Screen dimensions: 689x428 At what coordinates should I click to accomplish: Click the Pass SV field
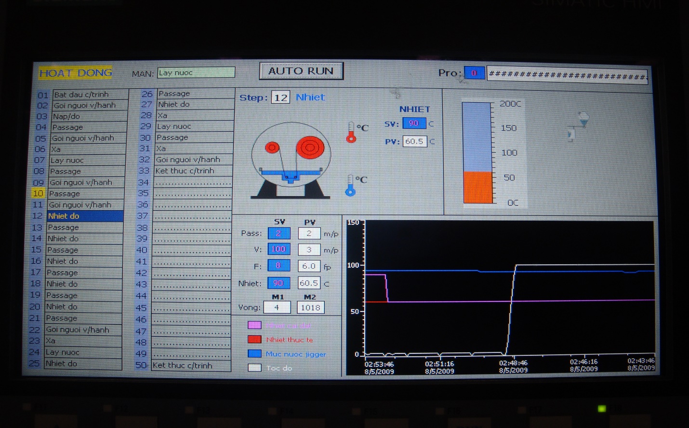[x=279, y=233]
